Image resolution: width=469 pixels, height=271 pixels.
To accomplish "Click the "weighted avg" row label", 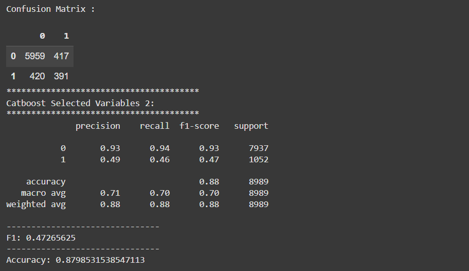I will click(x=36, y=205).
